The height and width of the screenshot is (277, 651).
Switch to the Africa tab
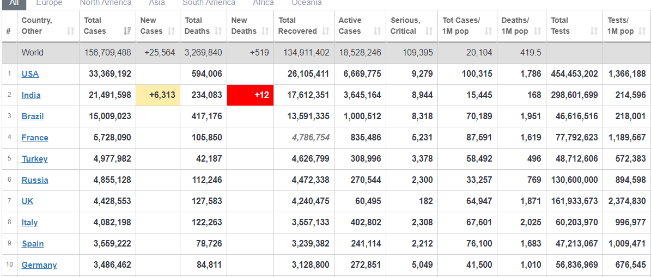coord(263,3)
